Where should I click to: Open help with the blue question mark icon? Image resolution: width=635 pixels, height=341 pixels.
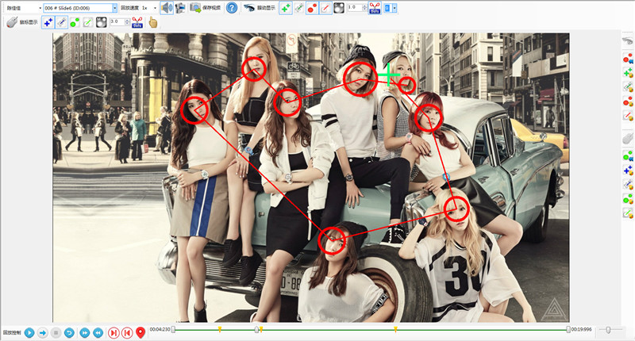(232, 8)
